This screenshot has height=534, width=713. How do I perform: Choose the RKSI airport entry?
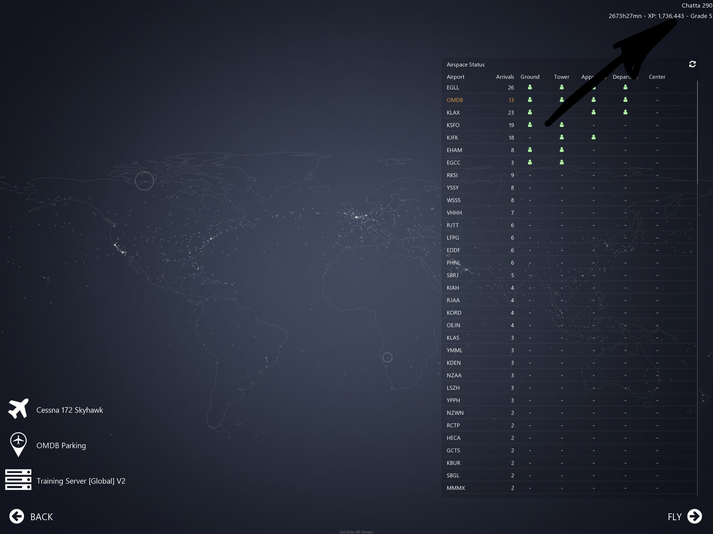452,175
